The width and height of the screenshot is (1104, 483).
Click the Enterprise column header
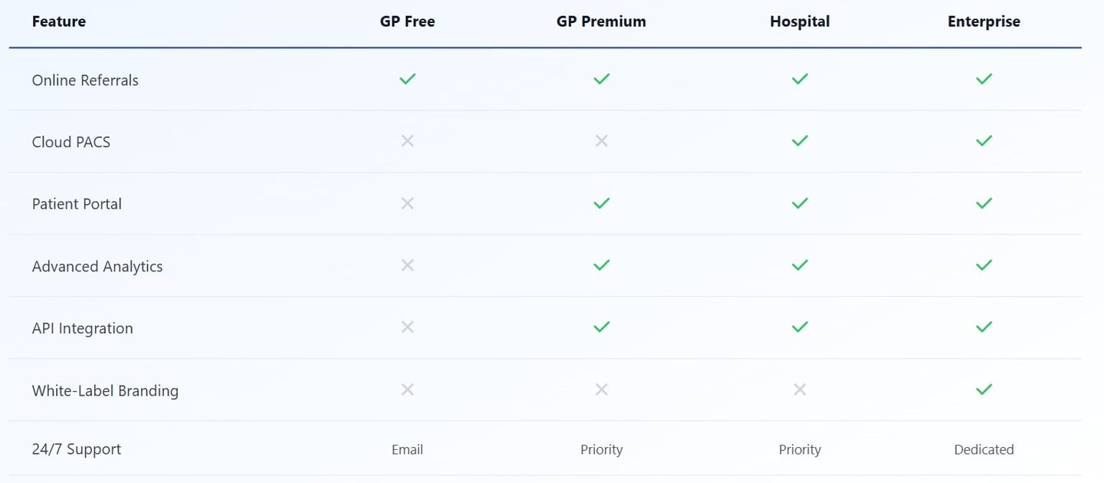click(984, 21)
